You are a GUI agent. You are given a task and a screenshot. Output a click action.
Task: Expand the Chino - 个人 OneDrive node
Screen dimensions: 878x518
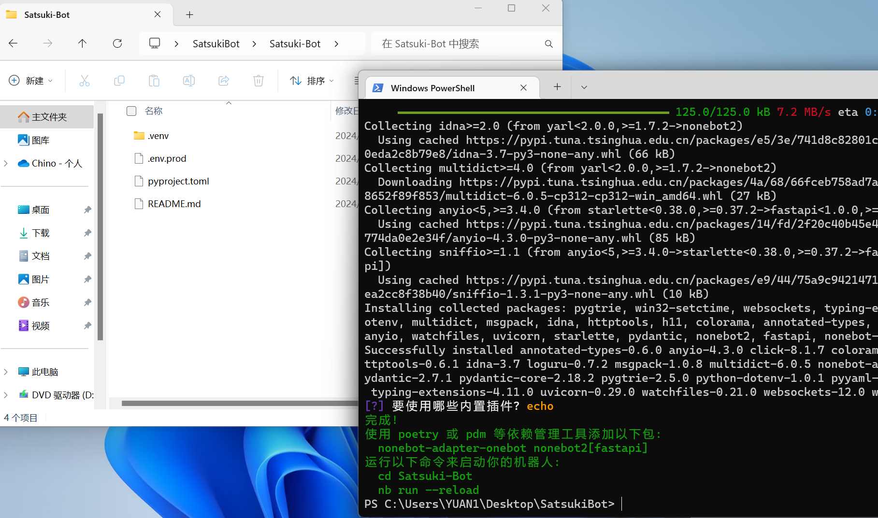(6, 164)
